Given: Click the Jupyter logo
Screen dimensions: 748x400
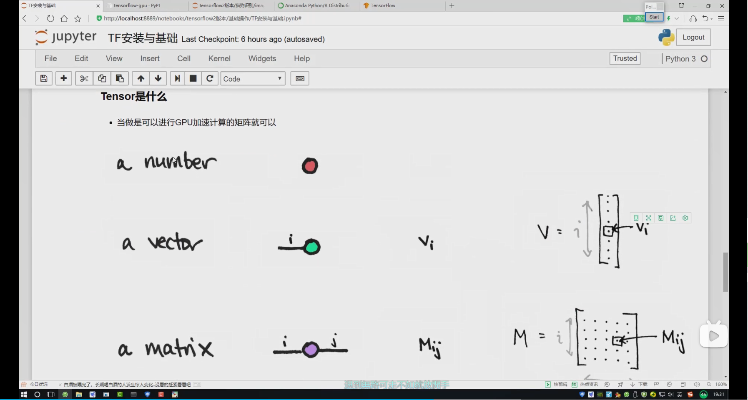Looking at the screenshot, I should (x=65, y=37).
